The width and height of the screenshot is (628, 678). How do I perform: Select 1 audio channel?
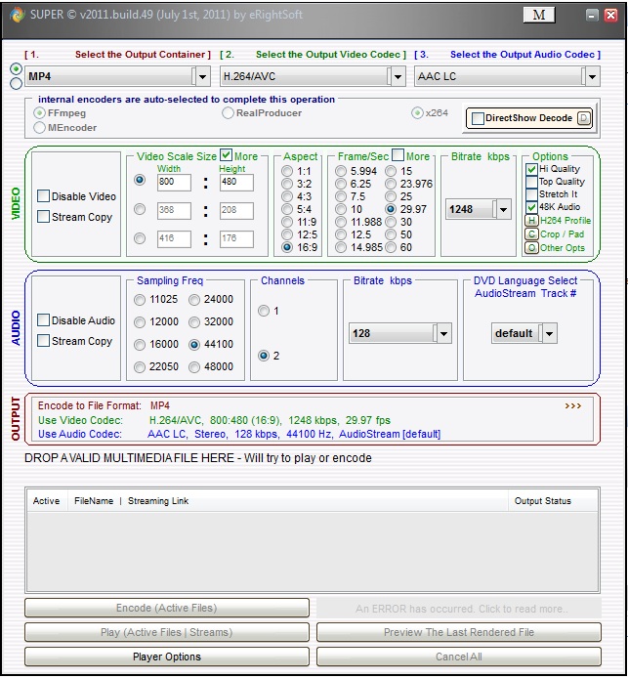click(x=264, y=311)
